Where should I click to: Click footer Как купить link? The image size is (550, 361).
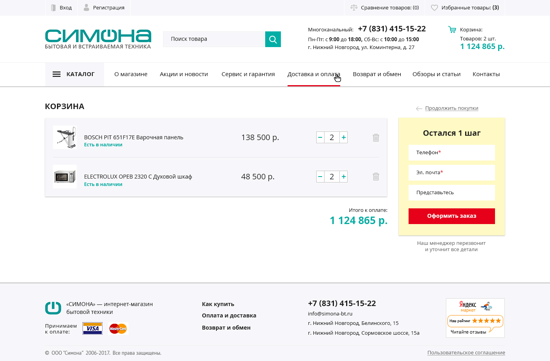(218, 304)
